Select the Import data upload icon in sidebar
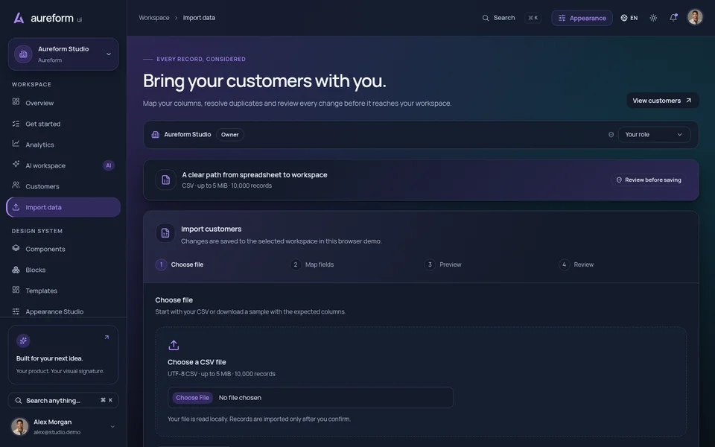This screenshot has width=715, height=447. [x=16, y=207]
